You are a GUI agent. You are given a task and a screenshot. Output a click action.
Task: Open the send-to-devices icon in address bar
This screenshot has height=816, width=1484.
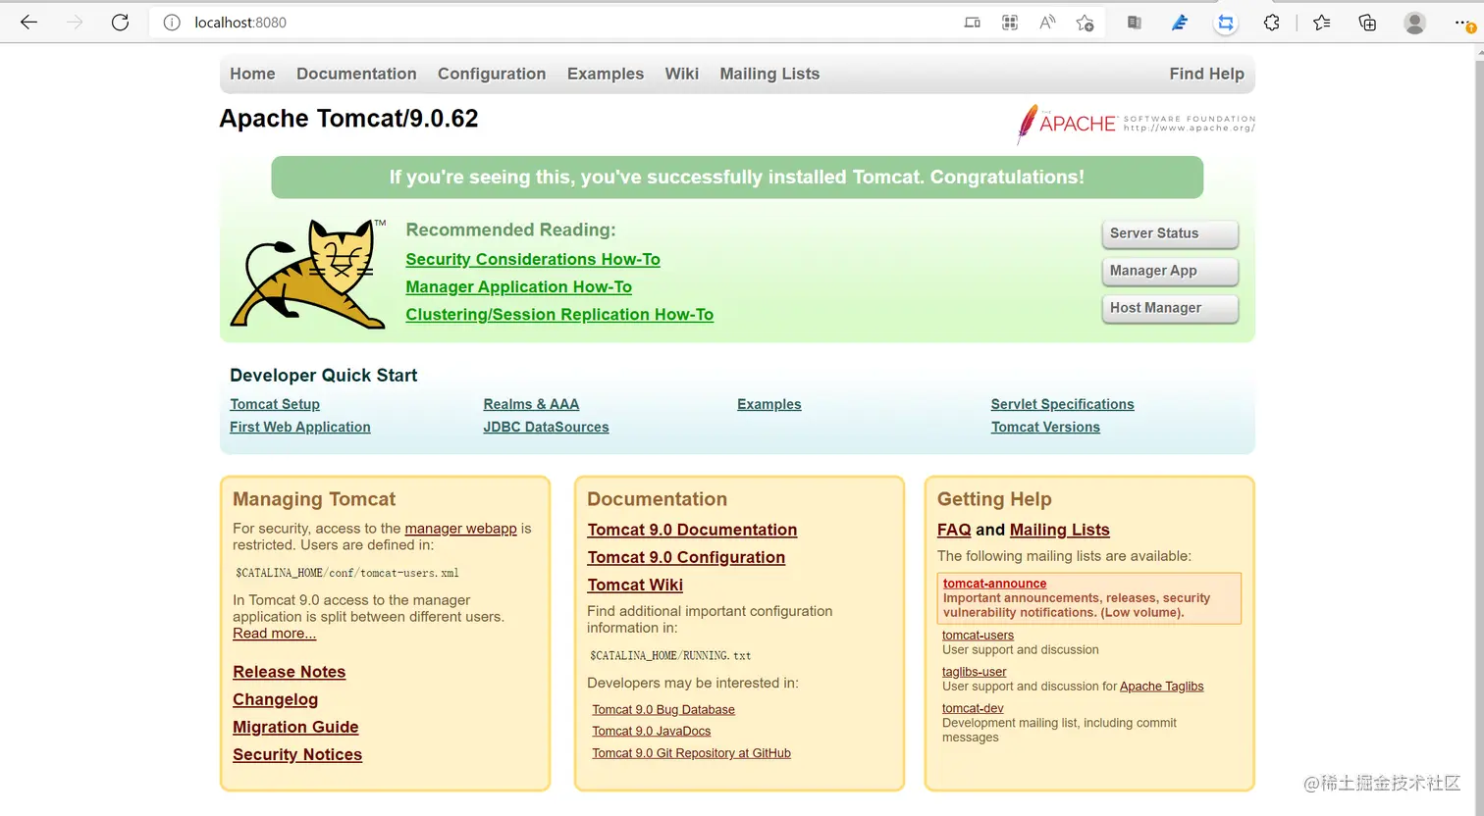[x=972, y=23]
